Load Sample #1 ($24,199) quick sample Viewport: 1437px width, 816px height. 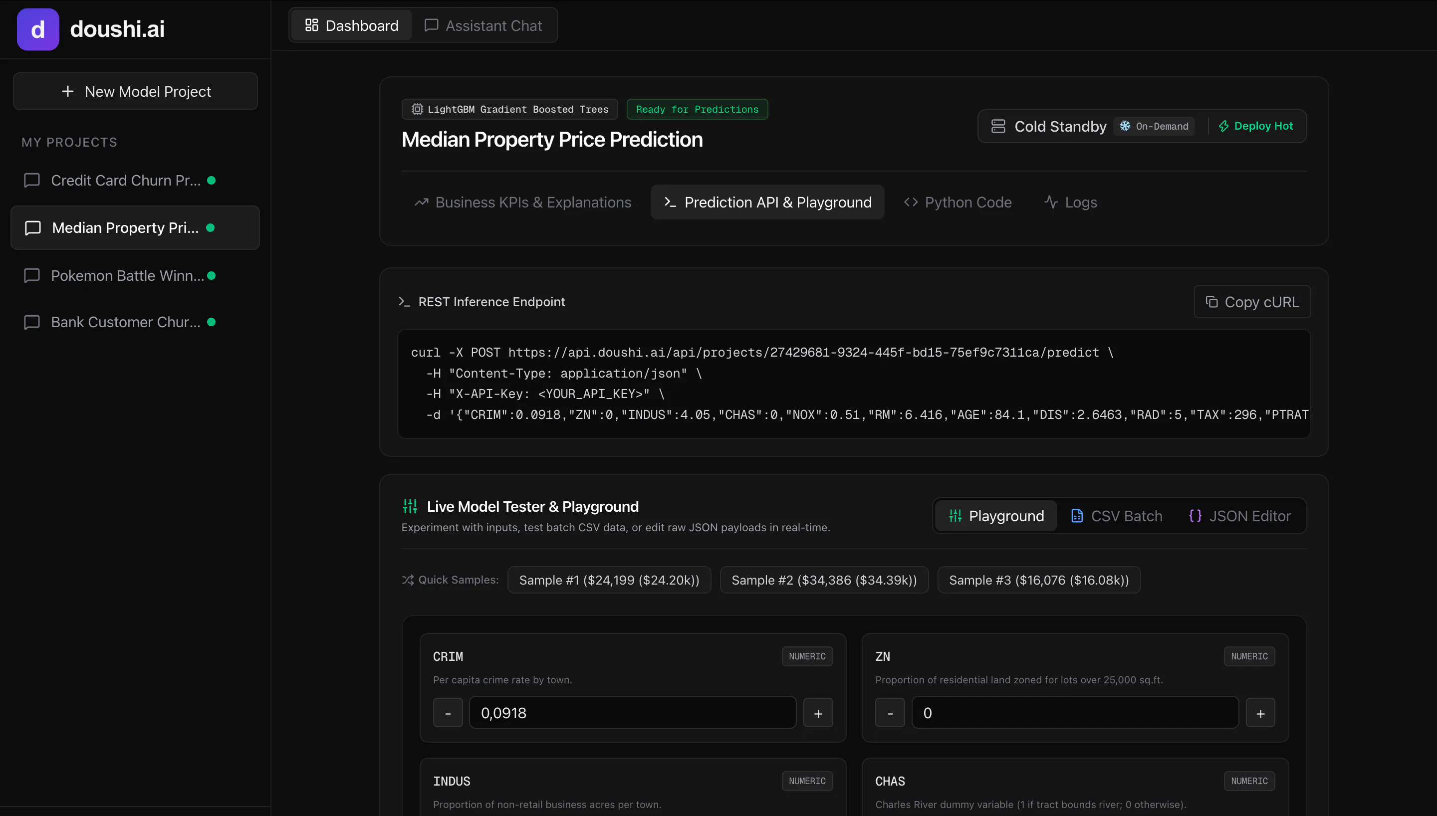(609, 580)
